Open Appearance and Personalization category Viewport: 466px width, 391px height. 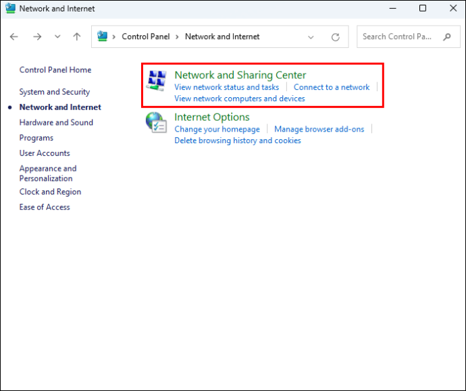(48, 174)
